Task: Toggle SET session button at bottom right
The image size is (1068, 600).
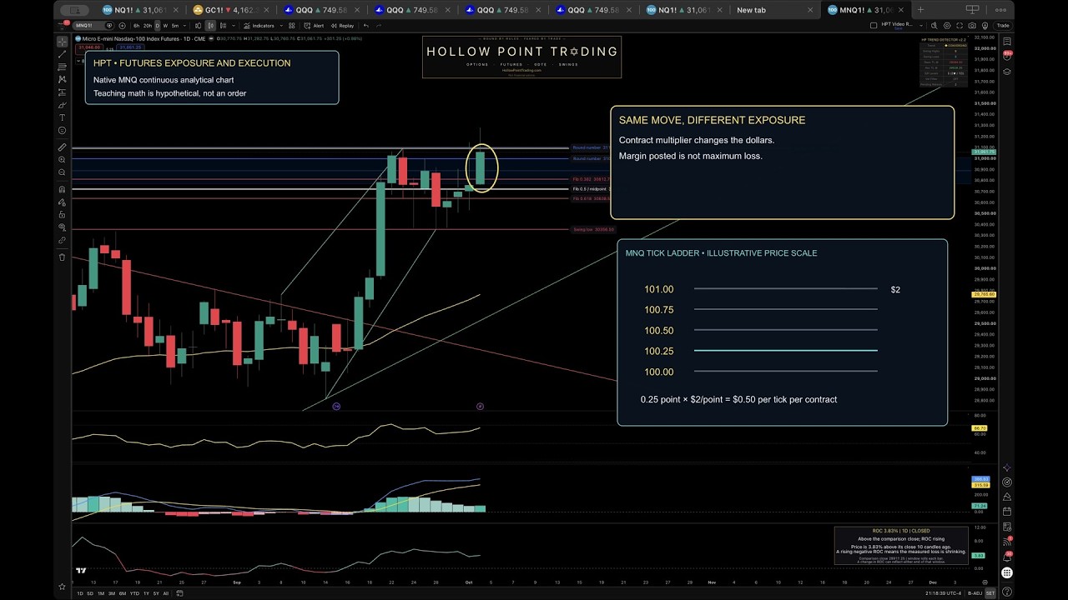Action: click(990, 593)
